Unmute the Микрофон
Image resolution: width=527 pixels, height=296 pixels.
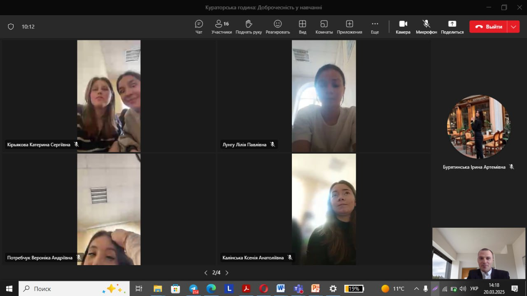pos(426,27)
